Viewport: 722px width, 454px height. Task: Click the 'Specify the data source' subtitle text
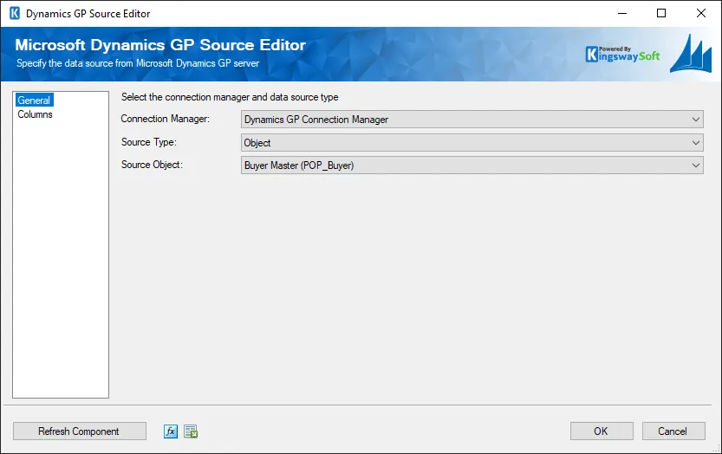point(138,63)
